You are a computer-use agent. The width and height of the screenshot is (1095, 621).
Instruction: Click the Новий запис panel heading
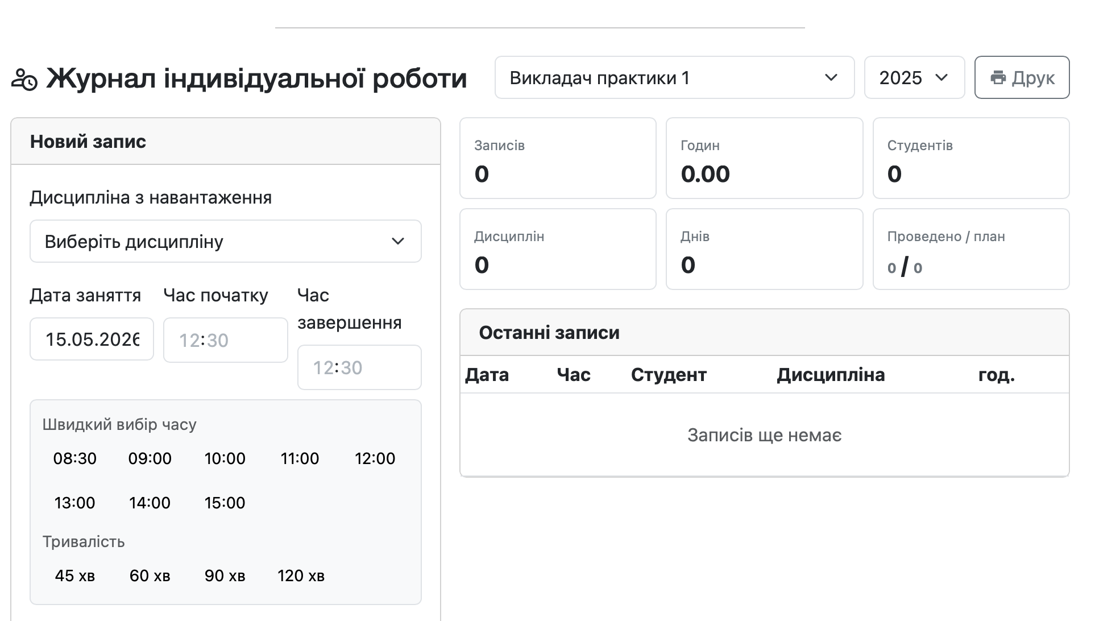tap(88, 142)
